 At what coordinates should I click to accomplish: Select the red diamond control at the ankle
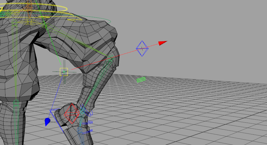72,114
